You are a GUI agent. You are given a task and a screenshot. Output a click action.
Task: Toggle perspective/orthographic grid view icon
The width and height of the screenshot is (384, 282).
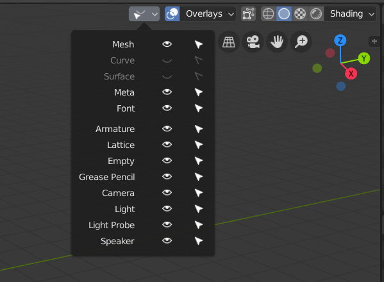(228, 42)
